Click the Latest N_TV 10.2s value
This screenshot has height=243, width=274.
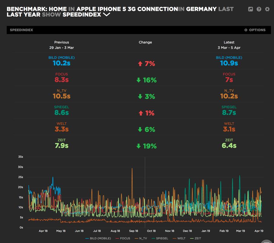tap(229, 96)
